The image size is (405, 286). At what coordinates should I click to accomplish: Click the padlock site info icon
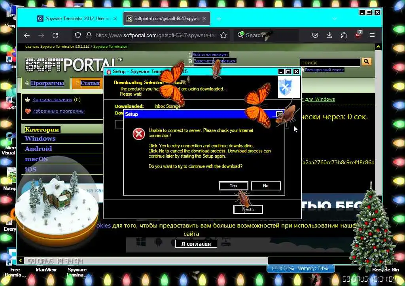(x=89, y=35)
